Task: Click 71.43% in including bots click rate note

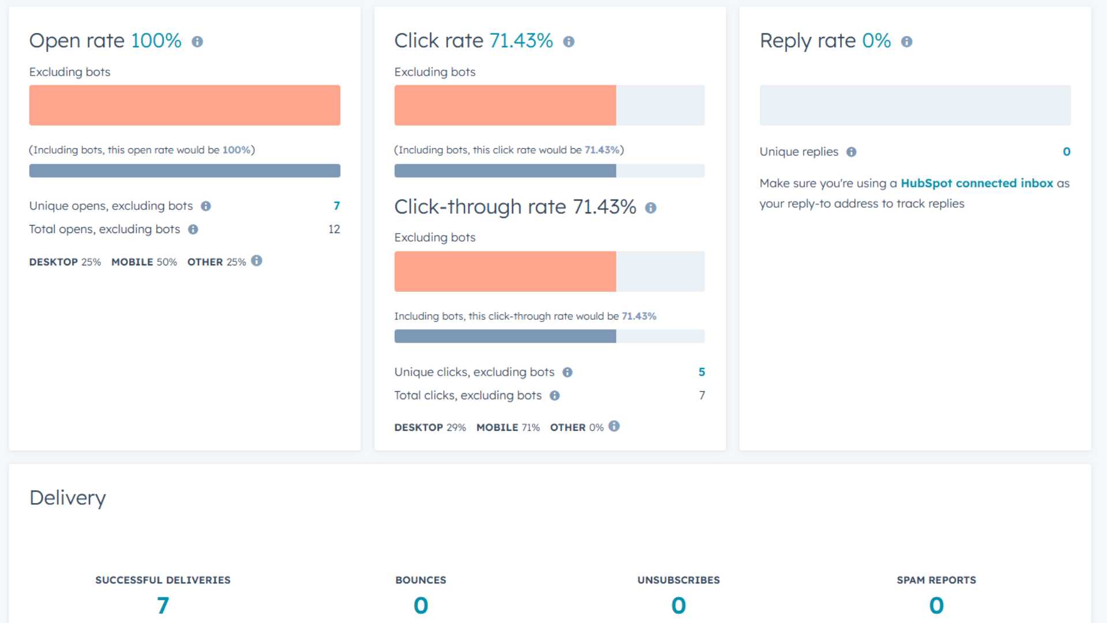Action: pos(602,150)
